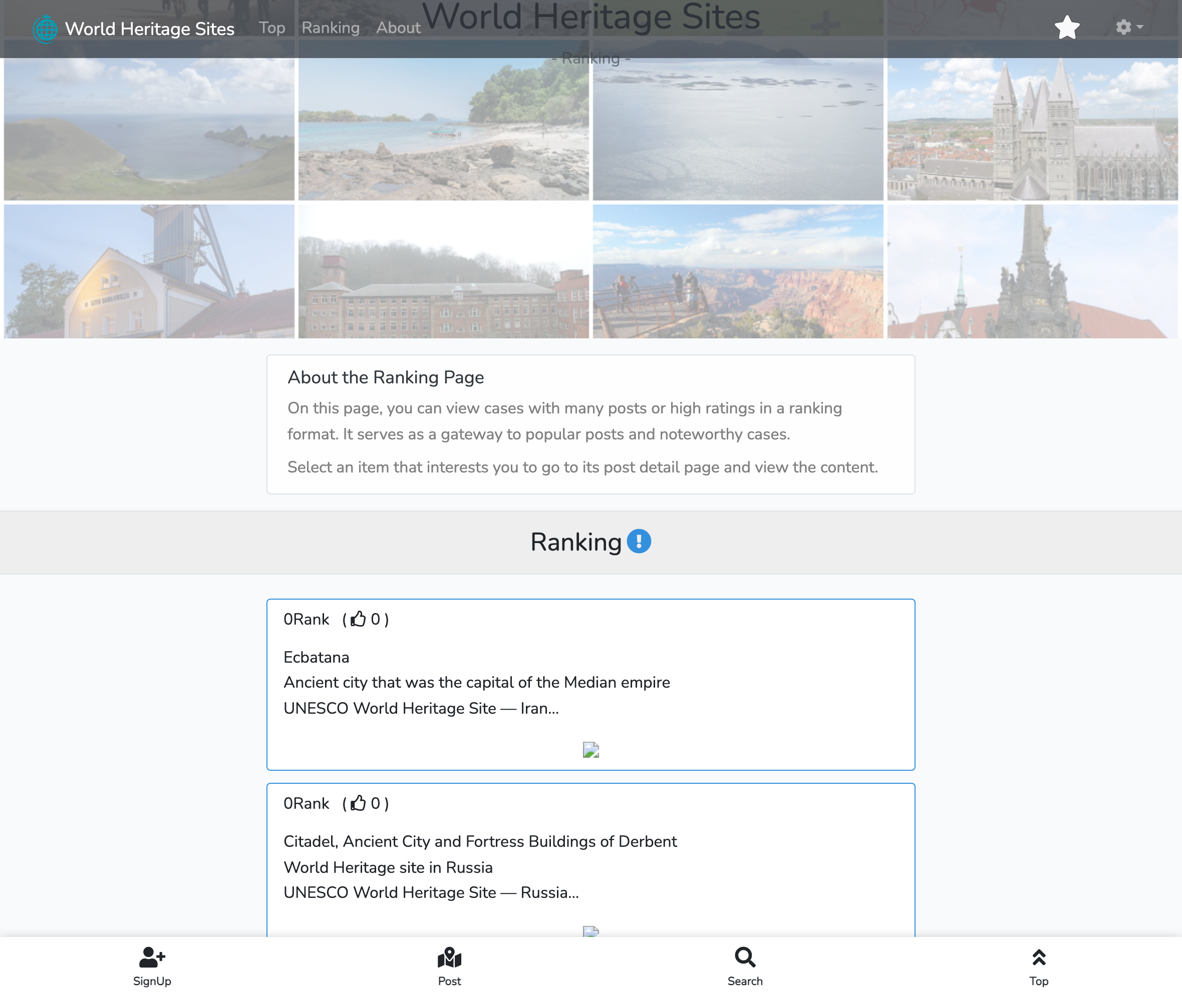Click the flat water tidal landscape photo
This screenshot has width=1182, height=1001.
coord(738,129)
